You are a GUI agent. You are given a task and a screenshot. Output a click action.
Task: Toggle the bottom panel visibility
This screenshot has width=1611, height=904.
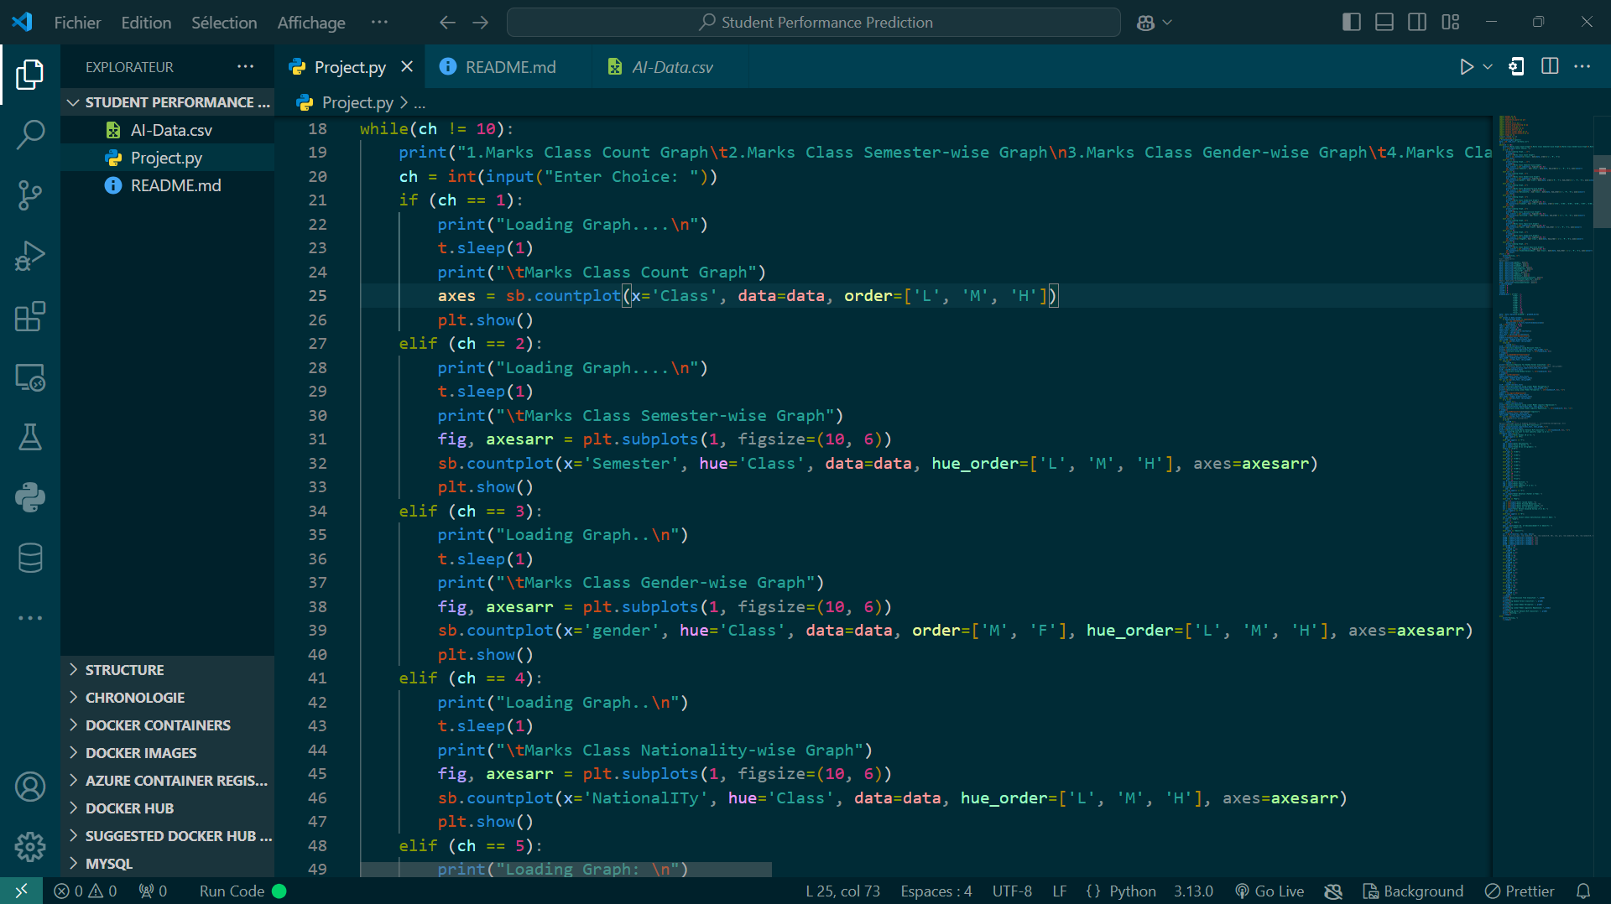click(1384, 23)
